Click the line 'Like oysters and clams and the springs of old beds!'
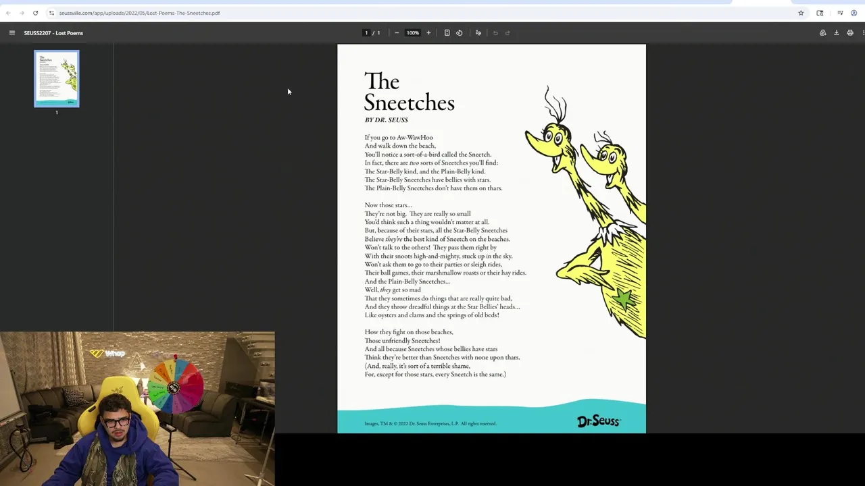The height and width of the screenshot is (486, 865). coord(432,315)
